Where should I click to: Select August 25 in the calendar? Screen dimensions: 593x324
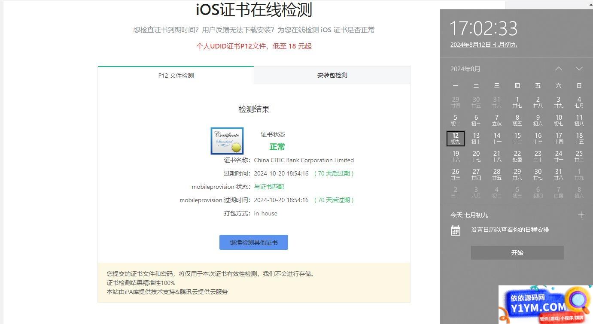pyautogui.click(x=579, y=156)
